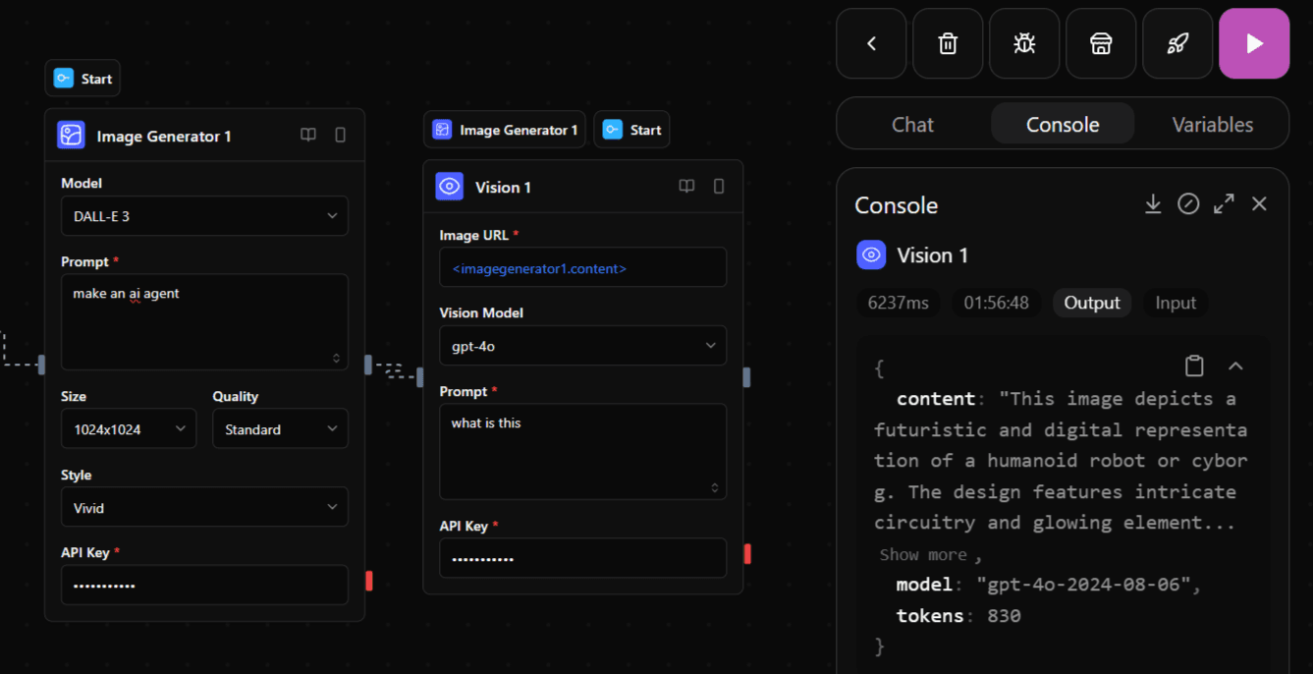Run workflow with the purple play button
Screen dimensions: 1313x674
[x=1254, y=43]
